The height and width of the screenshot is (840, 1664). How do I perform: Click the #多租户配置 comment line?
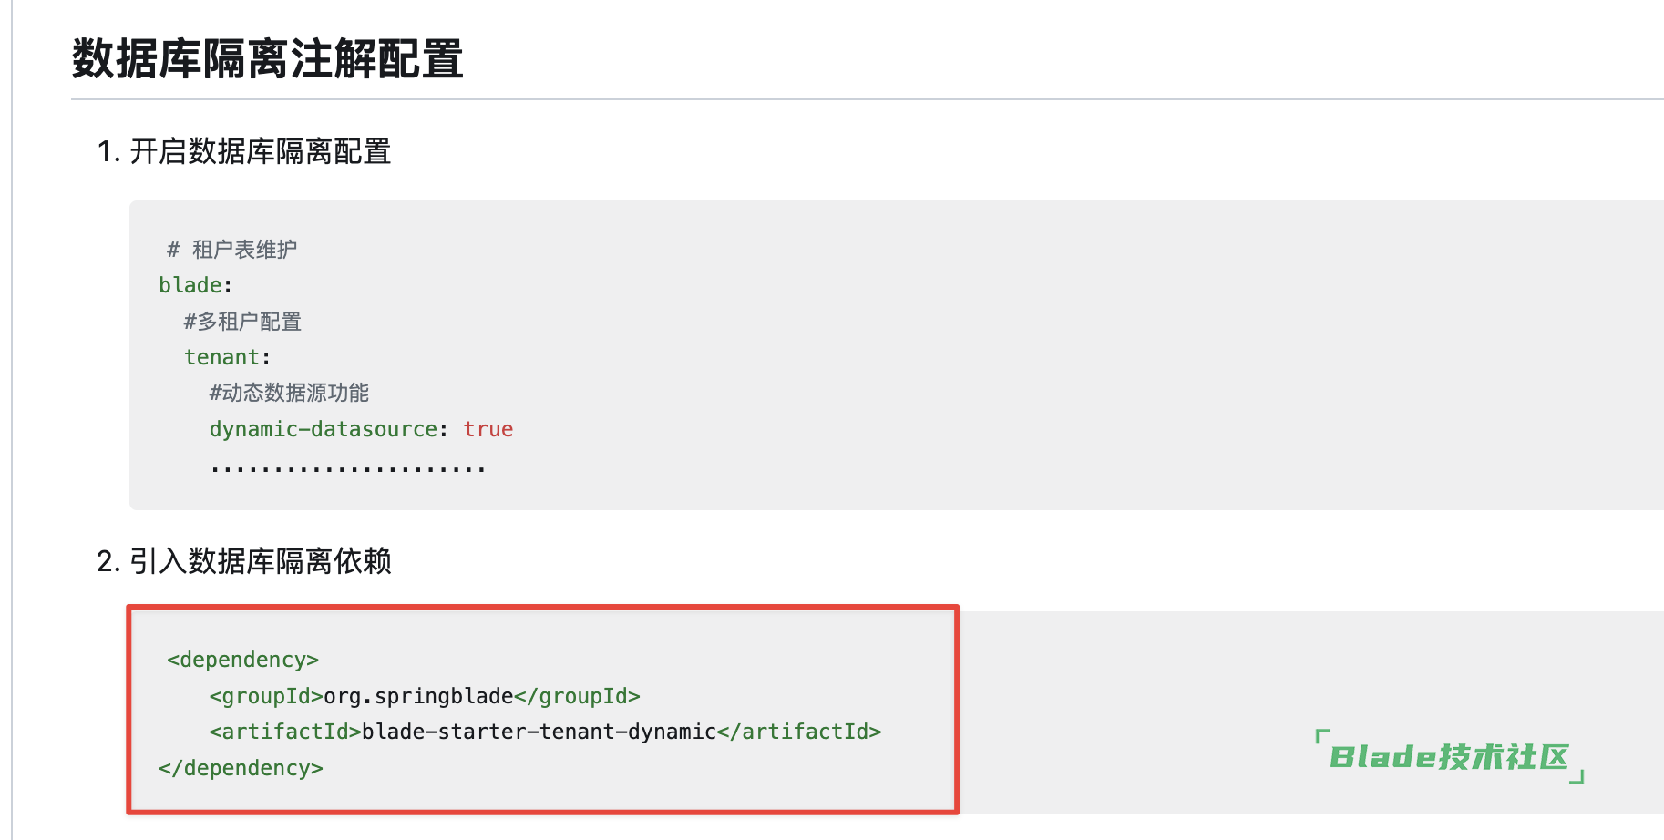(x=242, y=322)
